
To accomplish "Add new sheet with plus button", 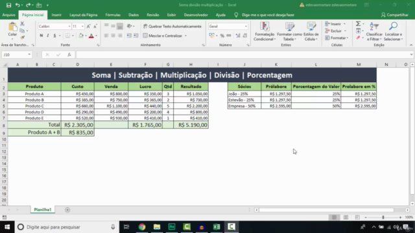I will pyautogui.click(x=67, y=210).
